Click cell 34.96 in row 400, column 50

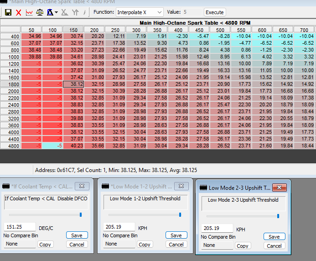[x=31, y=37]
